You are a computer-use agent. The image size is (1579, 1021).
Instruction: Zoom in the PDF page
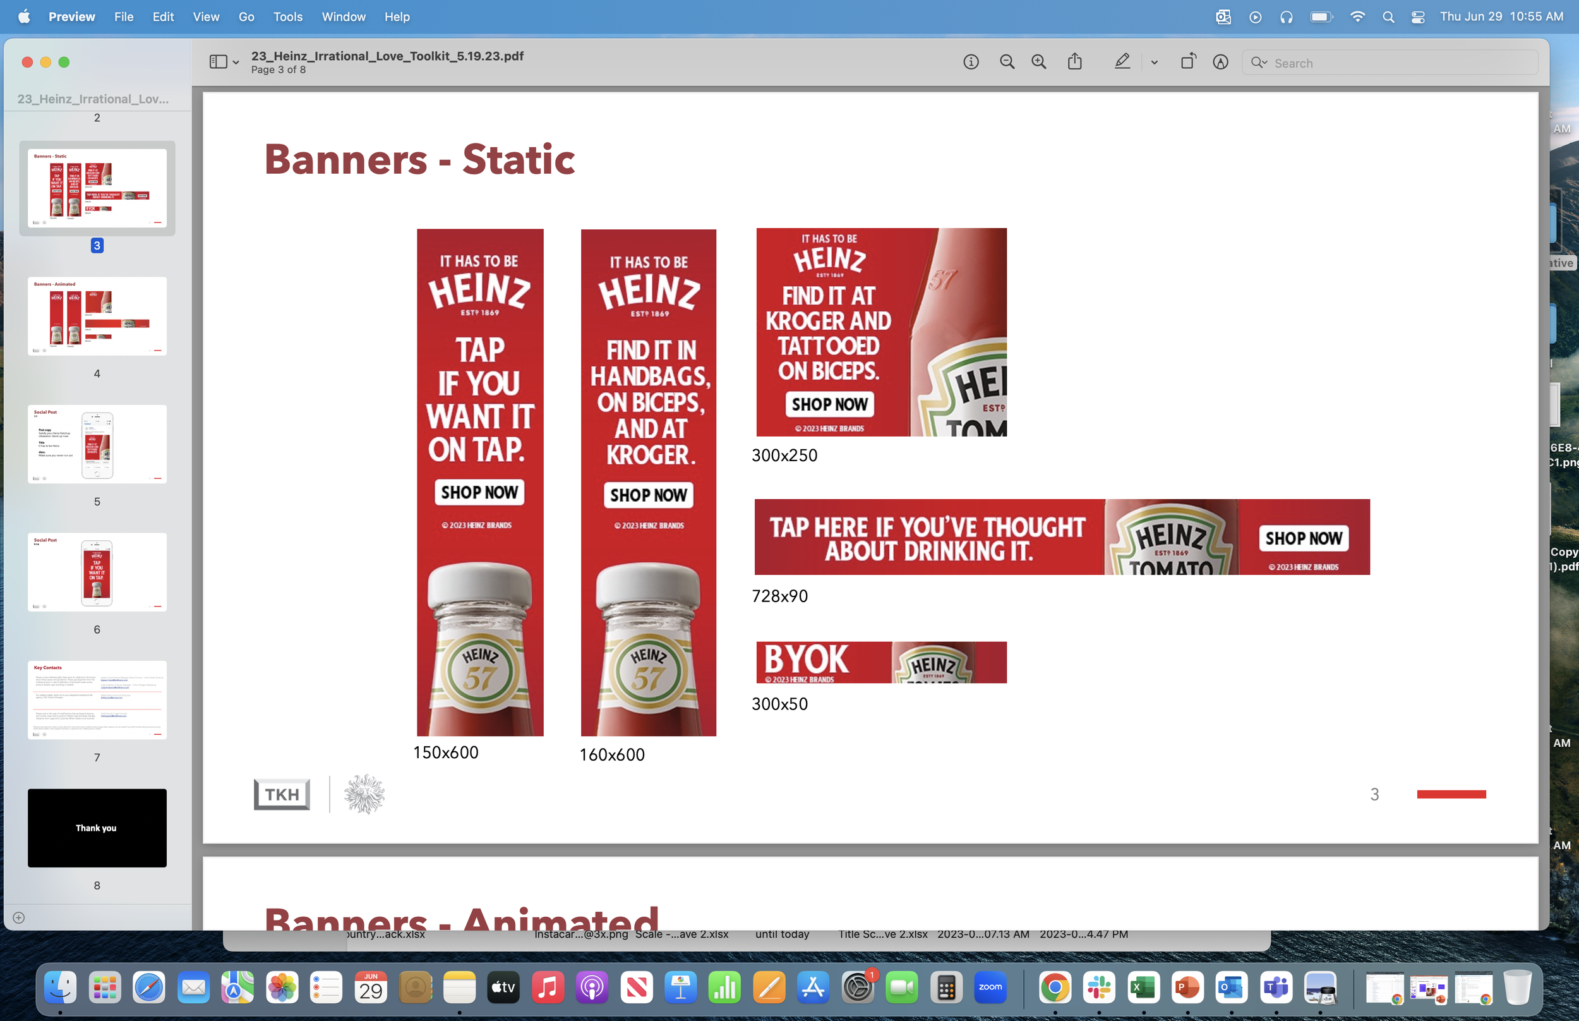click(x=1039, y=63)
